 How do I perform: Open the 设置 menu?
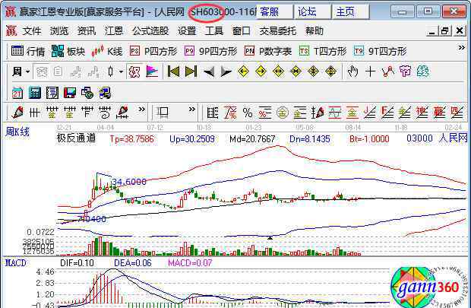[187, 30]
